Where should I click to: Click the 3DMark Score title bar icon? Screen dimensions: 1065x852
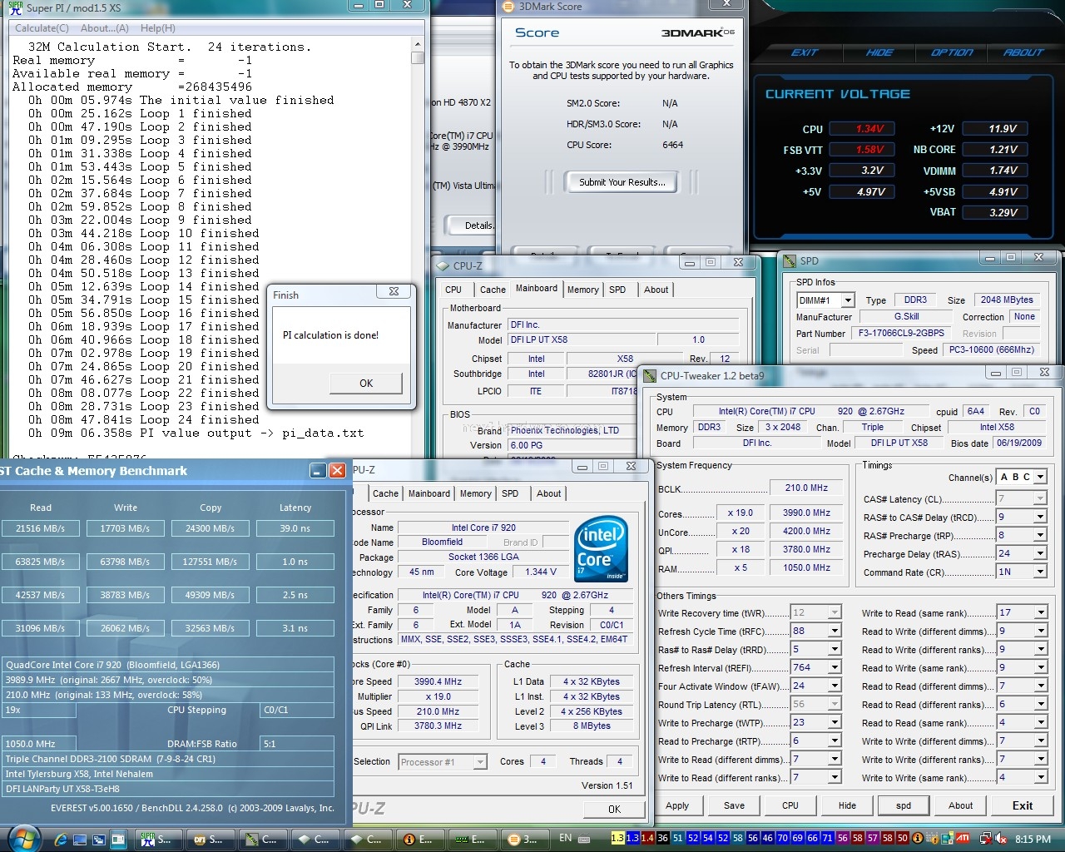508,7
